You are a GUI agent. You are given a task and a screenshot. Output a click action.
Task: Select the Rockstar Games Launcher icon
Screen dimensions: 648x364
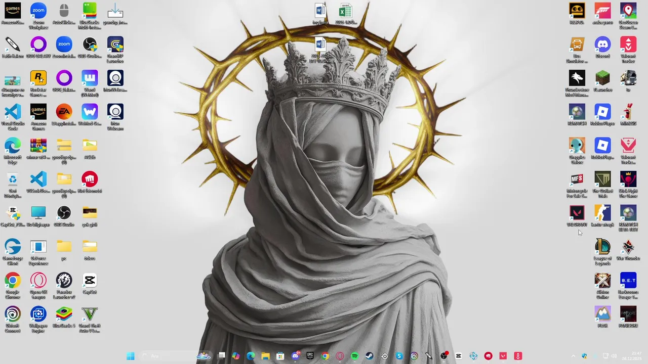38,83
